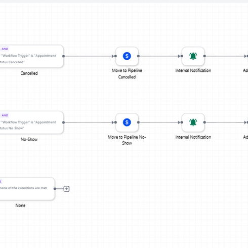This screenshot has width=248, height=248.
Task: Click the Move to Pipeline No-Show label
Action: point(127,140)
